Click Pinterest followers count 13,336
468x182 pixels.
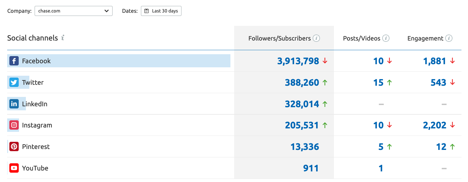click(x=305, y=147)
